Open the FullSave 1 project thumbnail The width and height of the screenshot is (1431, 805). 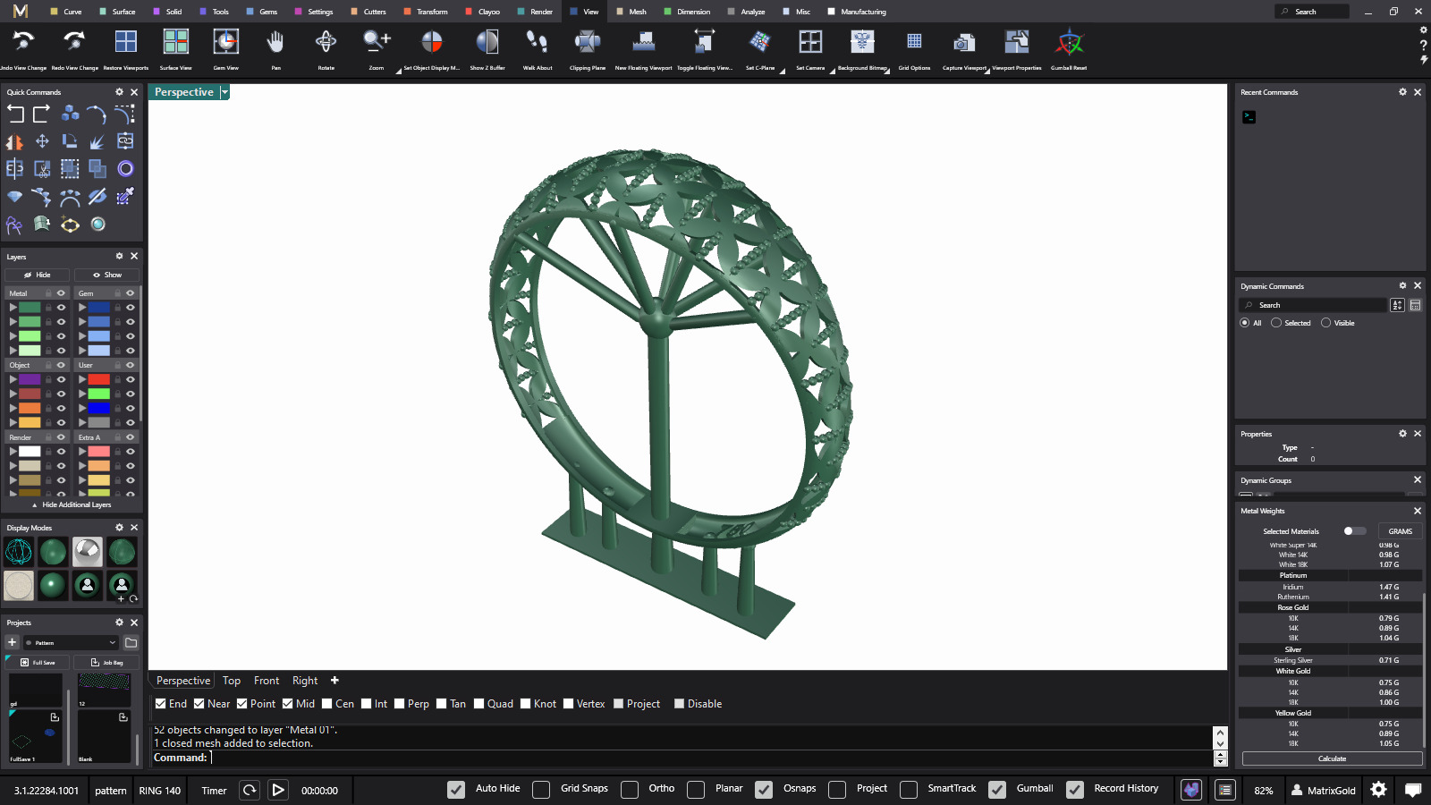36,737
